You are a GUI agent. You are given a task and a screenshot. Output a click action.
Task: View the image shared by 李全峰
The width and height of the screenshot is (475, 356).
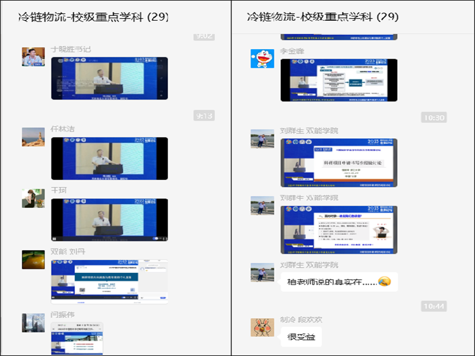(x=338, y=80)
